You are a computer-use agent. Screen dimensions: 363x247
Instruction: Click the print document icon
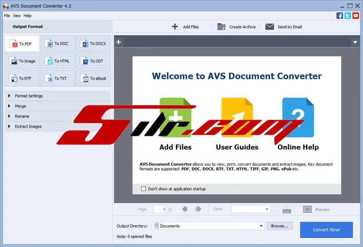coord(287,209)
